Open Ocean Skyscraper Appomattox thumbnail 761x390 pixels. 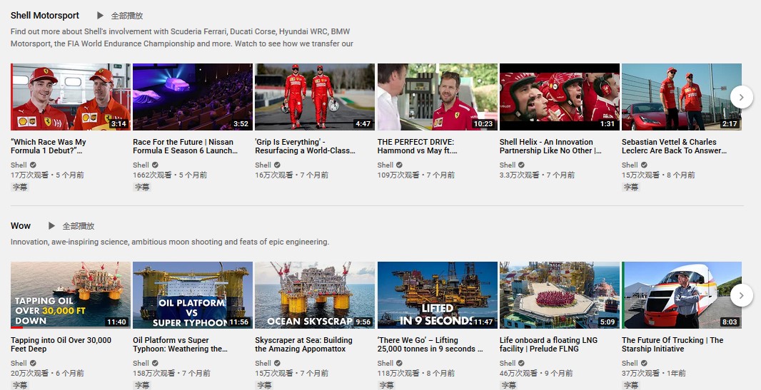click(315, 295)
